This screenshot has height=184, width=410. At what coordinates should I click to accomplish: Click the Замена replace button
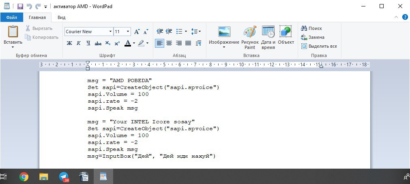tap(313, 37)
